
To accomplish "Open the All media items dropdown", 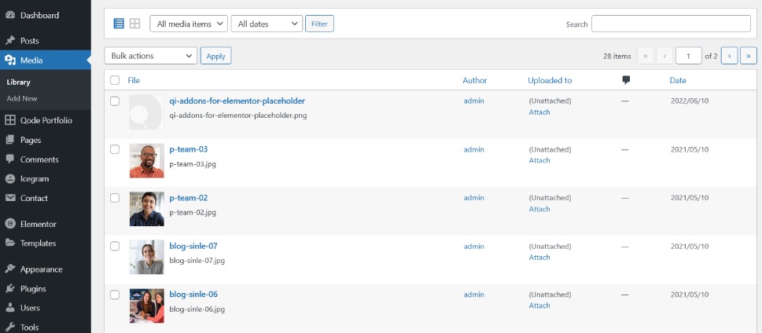I will tap(189, 24).
